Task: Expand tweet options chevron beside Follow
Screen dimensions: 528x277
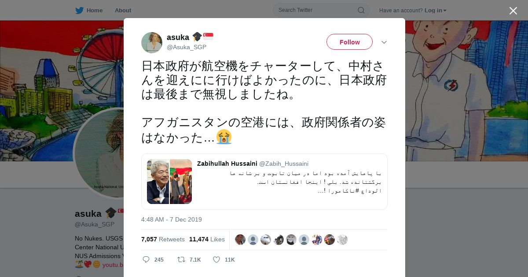Action: point(384,42)
